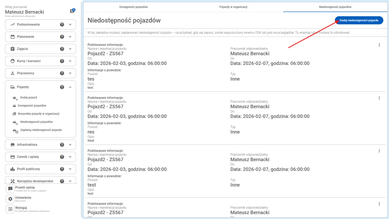
Task: Open the three-dot menu on first unavailability card
Action: [379, 44]
